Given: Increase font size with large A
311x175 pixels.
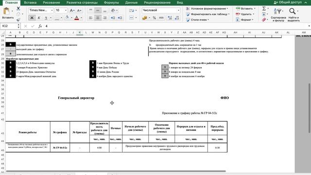Looking at the screenshot, I should pyautogui.click(x=72, y=10).
